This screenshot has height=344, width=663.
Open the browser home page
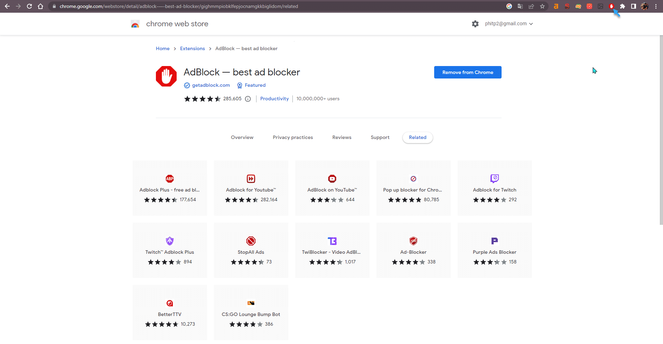pos(40,6)
